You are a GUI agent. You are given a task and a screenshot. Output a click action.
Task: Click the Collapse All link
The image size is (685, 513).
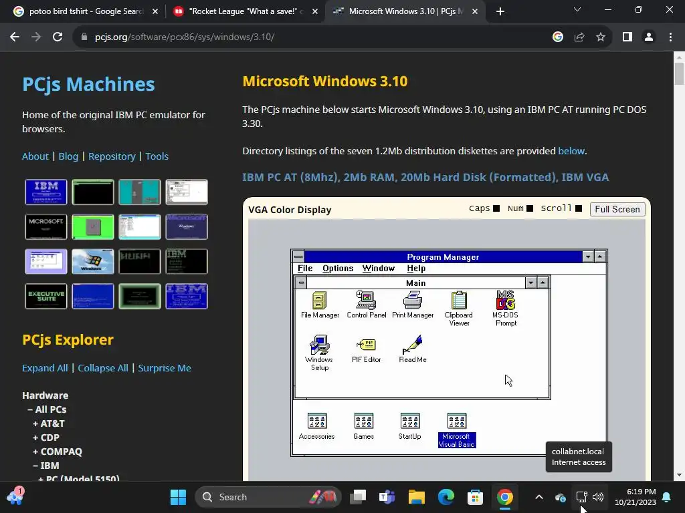tap(103, 368)
